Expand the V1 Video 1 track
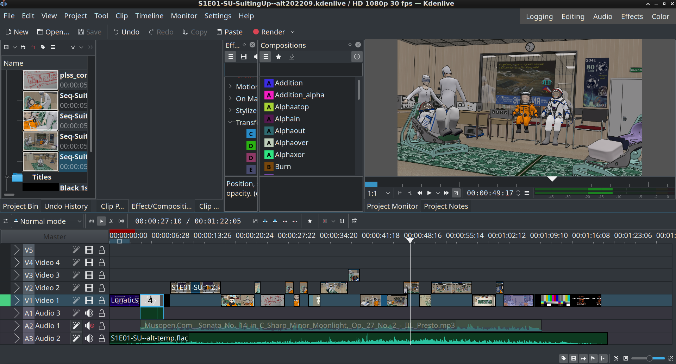Viewport: 676px width, 364px height. (x=17, y=300)
